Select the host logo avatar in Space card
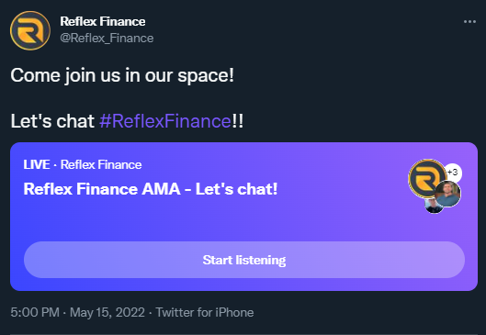The height and width of the screenshot is (335, 486). pos(426,178)
